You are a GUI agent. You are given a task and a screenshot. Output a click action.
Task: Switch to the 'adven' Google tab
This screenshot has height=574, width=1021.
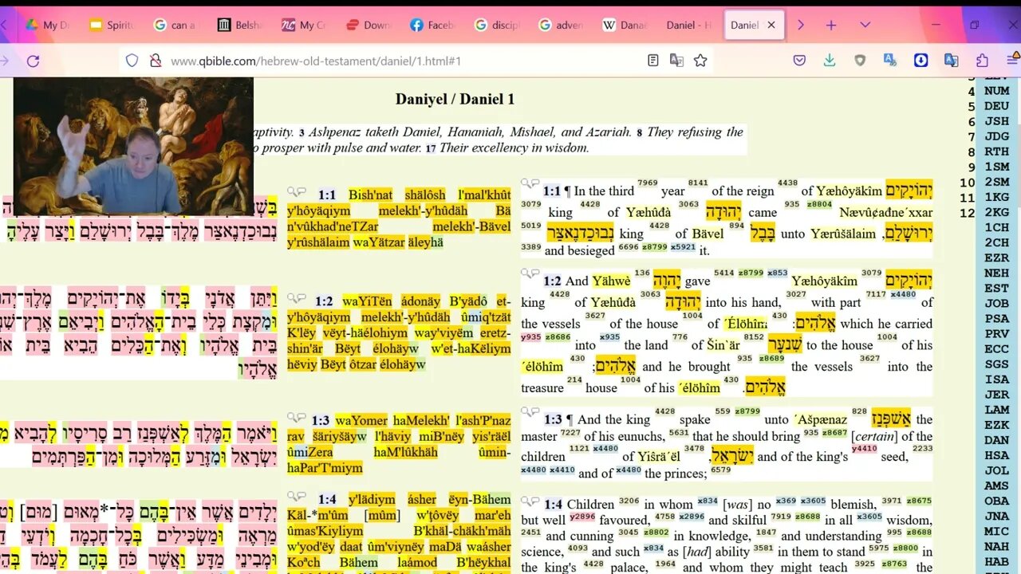pos(562,25)
